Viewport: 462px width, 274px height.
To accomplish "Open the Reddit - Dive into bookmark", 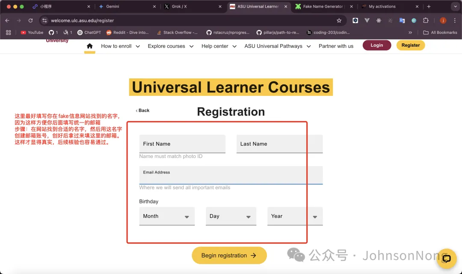I will (x=127, y=33).
